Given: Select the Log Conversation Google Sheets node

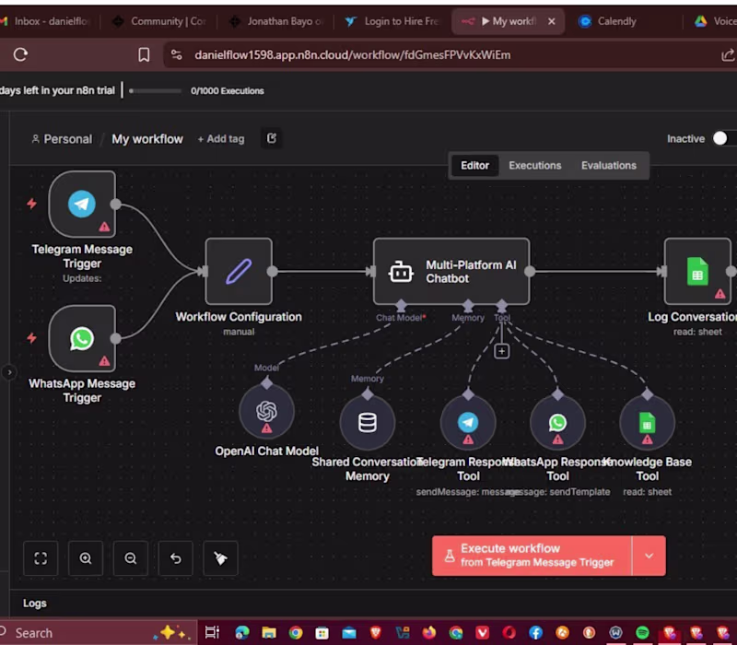Looking at the screenshot, I should click(697, 271).
